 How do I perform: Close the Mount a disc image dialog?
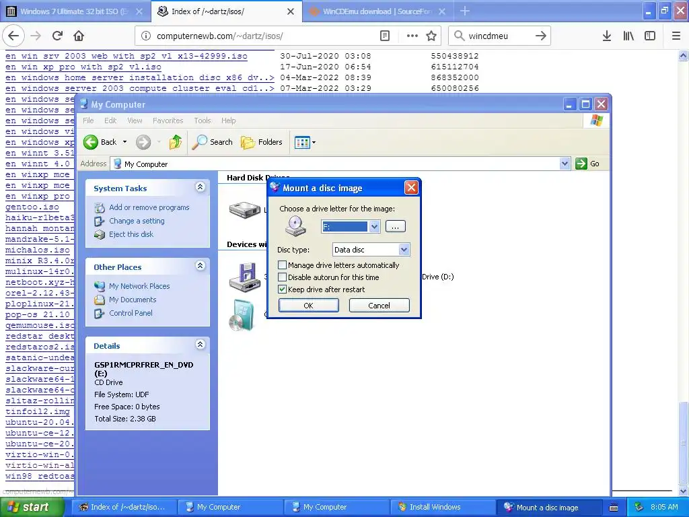click(x=411, y=188)
